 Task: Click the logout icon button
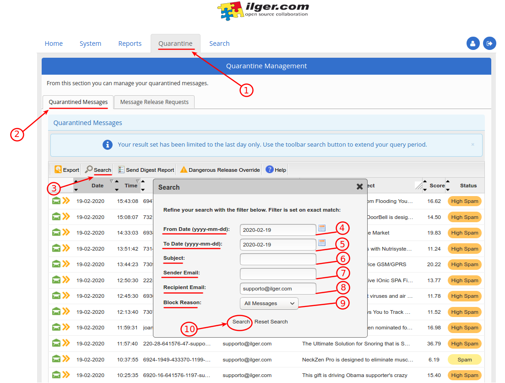(489, 44)
